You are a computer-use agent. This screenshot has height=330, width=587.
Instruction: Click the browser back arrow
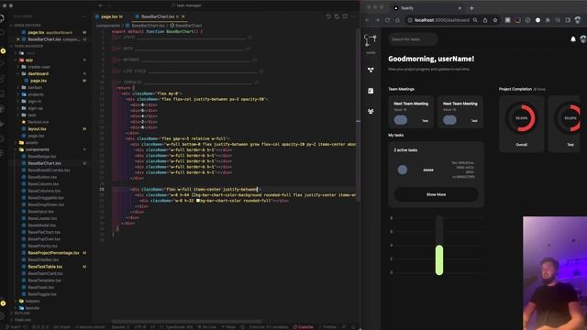pos(367,20)
